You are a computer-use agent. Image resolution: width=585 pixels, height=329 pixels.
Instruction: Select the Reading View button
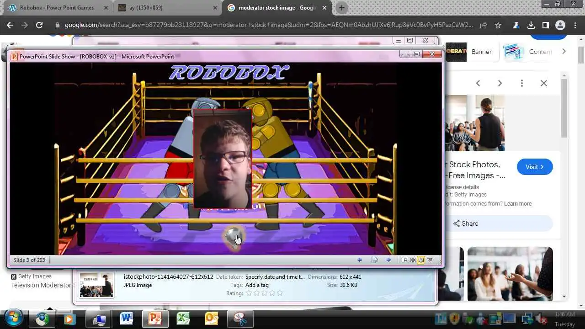coord(421,260)
